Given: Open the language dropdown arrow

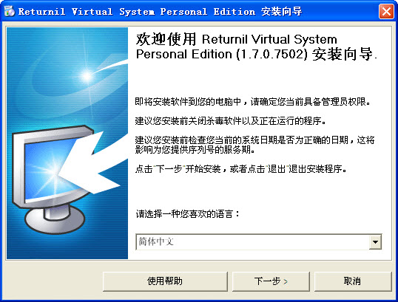Looking at the screenshot, I should pos(375,242).
